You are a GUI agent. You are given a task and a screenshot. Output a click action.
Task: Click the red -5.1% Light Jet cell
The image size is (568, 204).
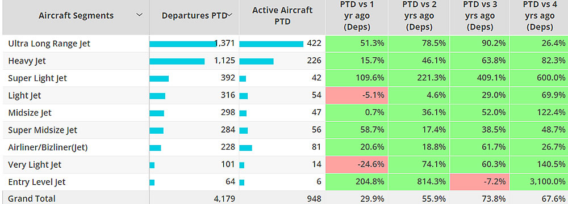click(x=357, y=96)
